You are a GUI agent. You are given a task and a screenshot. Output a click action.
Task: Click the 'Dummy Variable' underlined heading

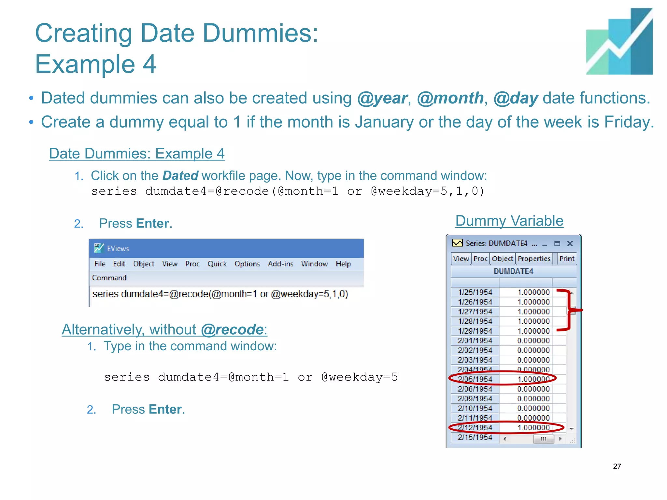(509, 221)
